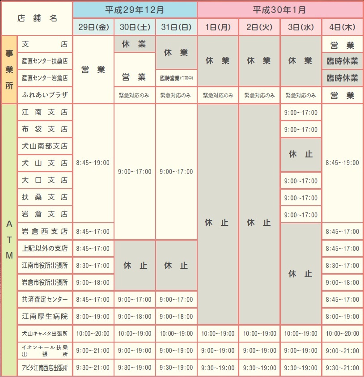Click 営業 for ふれあいプラザ on 4日(木)
Viewport: 364px width, 377px height.
[343, 95]
